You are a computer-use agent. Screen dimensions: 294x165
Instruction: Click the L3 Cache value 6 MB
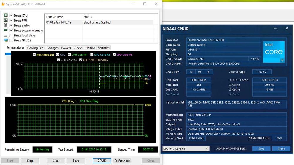coord(269,89)
